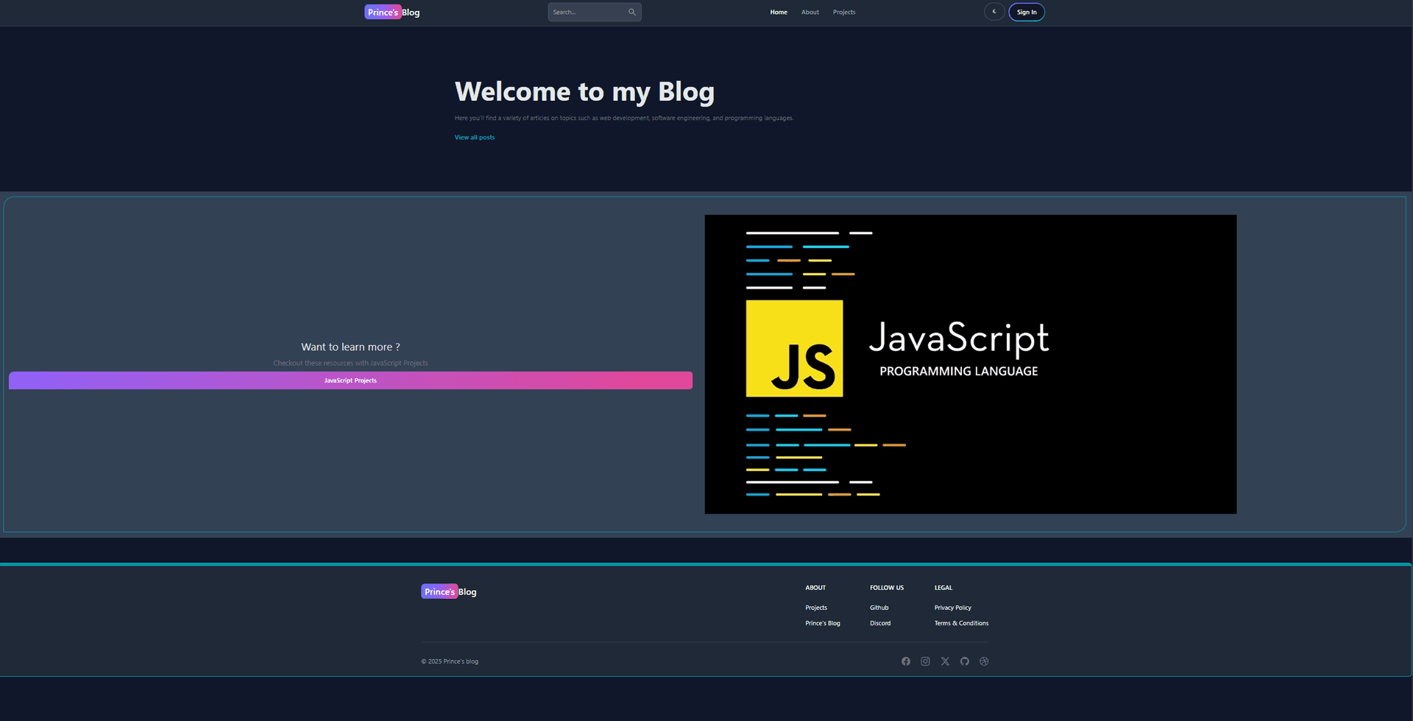1413x721 pixels.
Task: Visit GitHub via the footer icon
Action: point(965,661)
